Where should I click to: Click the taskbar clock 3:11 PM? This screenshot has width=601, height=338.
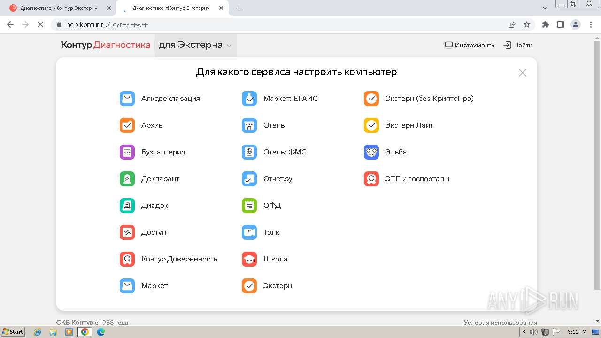pos(577,332)
